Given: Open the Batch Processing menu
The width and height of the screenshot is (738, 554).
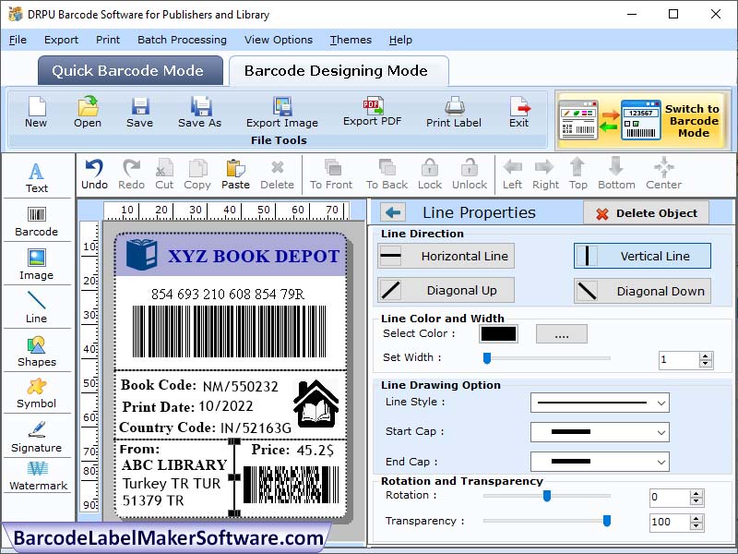Looking at the screenshot, I should [181, 40].
